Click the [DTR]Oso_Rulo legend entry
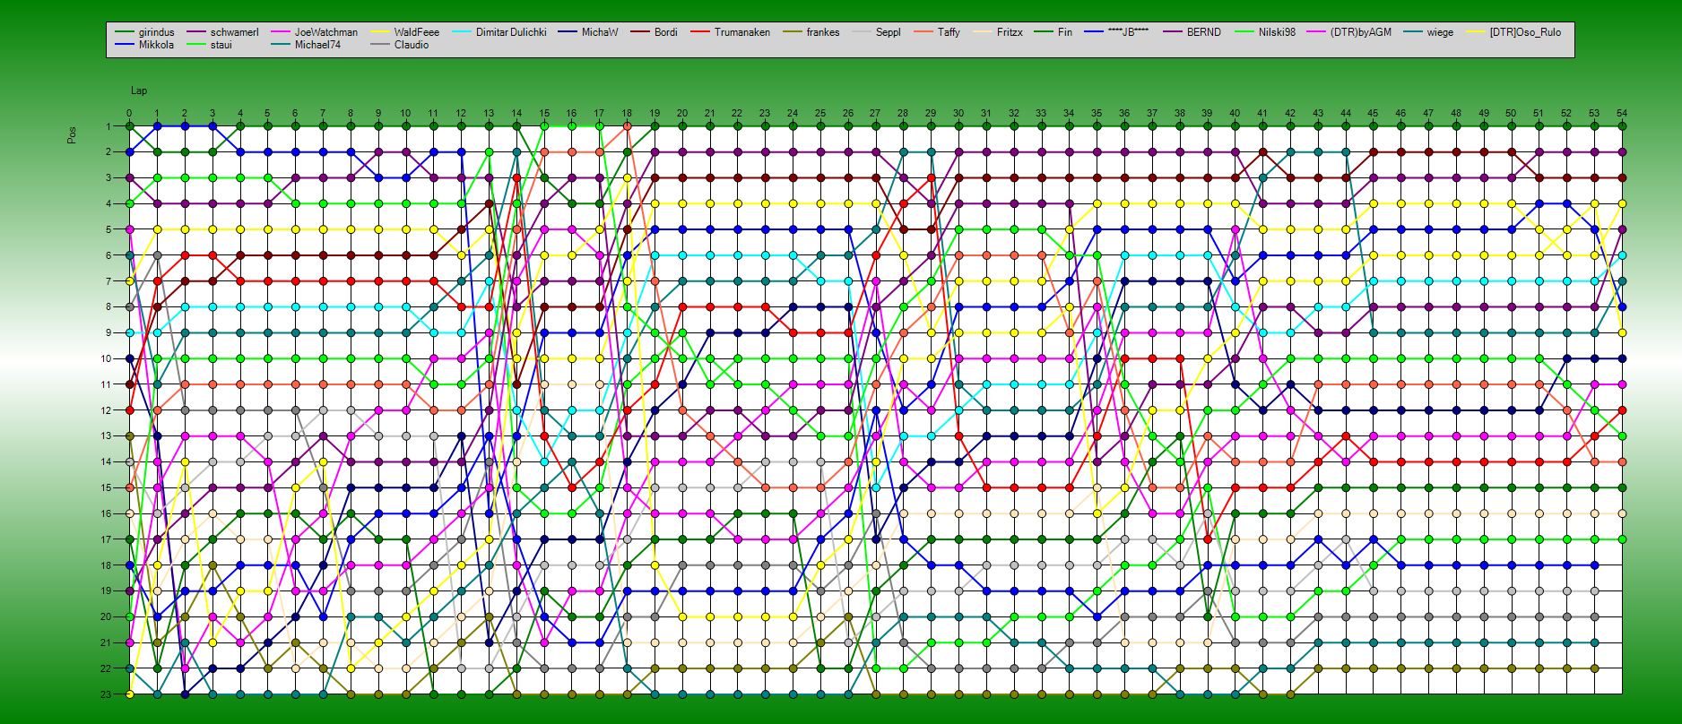Viewport: 1682px width, 724px height. (x=1524, y=32)
